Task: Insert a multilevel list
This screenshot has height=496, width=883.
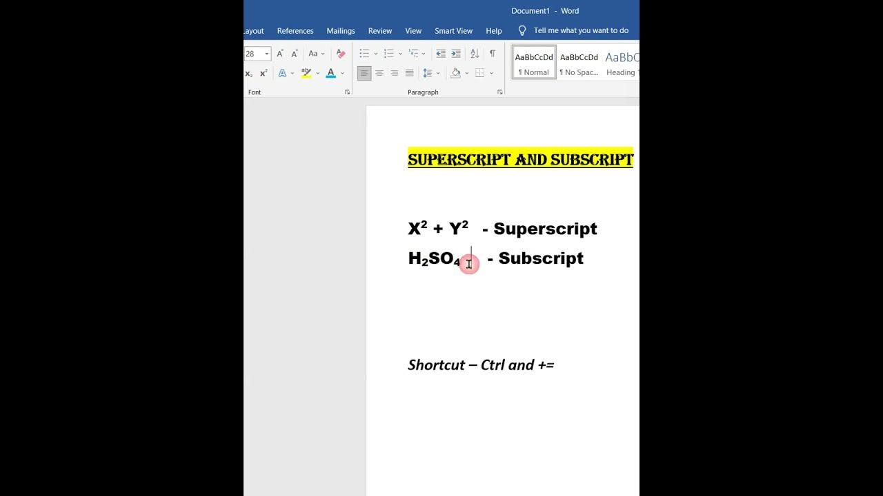Action: point(413,54)
